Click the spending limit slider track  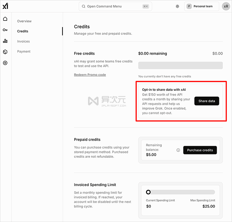coord(180,192)
